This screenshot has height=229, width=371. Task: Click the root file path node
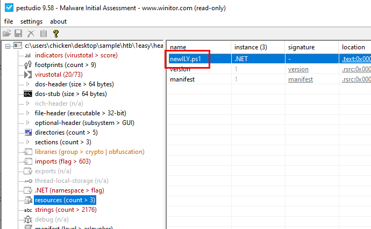click(x=94, y=46)
